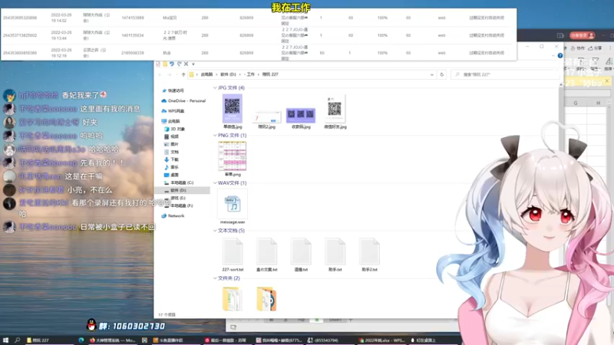Select the first folder with documents icon
The image size is (614, 345).
tap(233, 299)
